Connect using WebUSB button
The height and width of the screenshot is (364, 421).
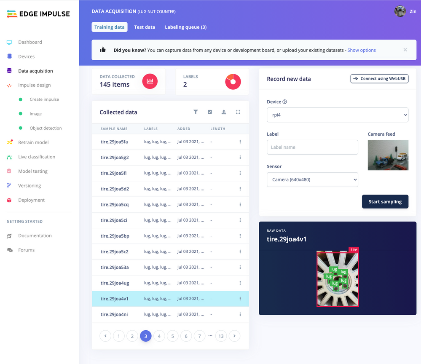point(379,79)
